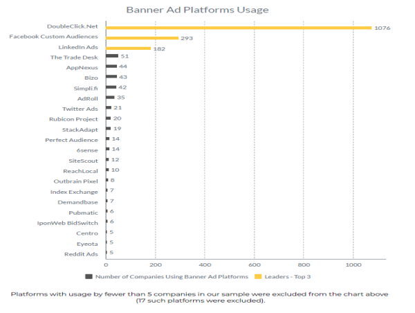Click legend label Leaders - Top 3
This screenshot has height=313, width=415.
click(288, 277)
